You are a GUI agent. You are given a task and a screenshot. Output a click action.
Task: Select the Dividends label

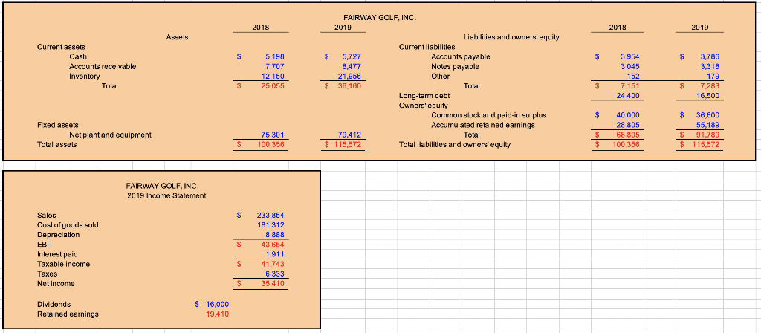pos(54,304)
